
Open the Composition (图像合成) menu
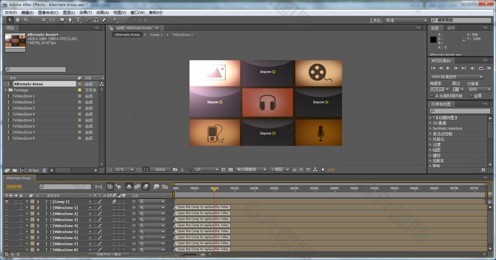click(x=48, y=13)
